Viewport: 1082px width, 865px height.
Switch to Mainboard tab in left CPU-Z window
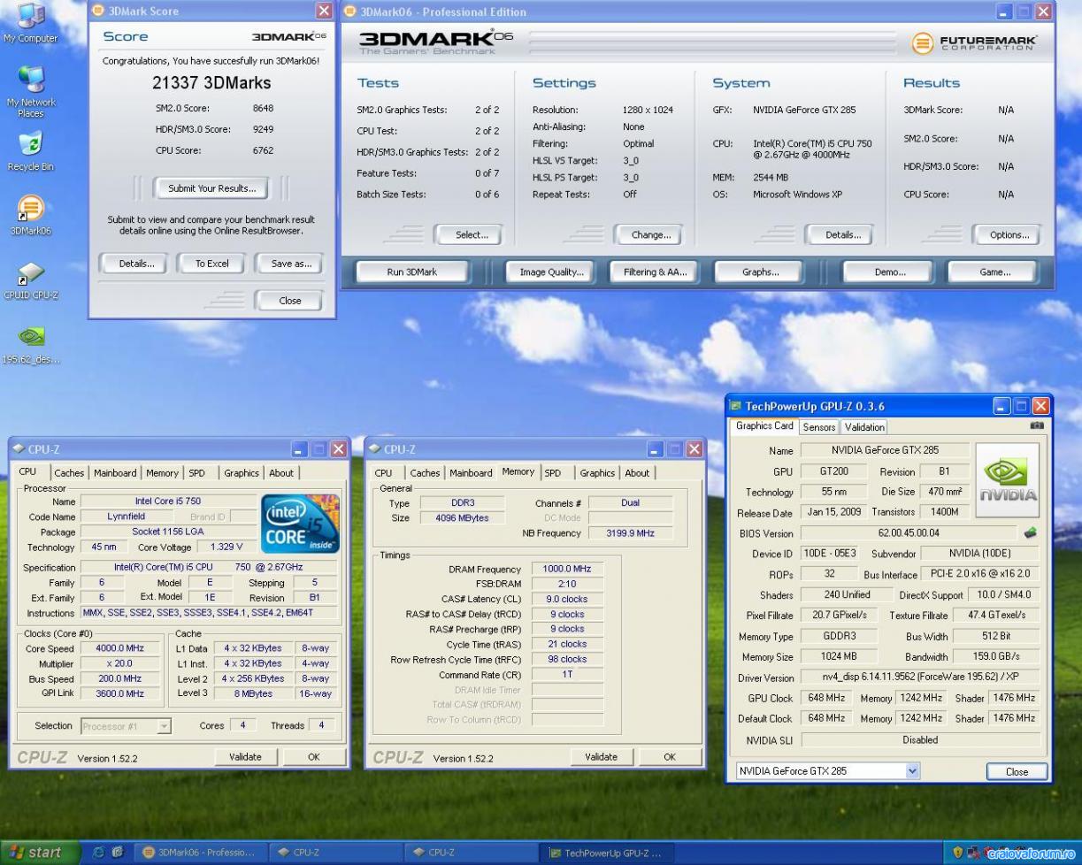116,473
